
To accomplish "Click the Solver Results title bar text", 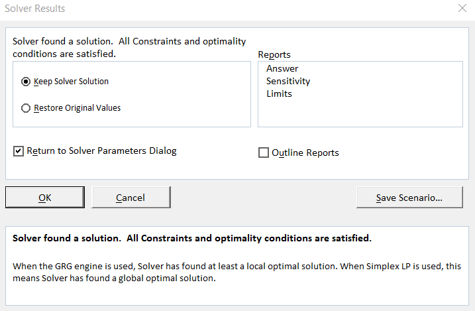I will point(34,9).
